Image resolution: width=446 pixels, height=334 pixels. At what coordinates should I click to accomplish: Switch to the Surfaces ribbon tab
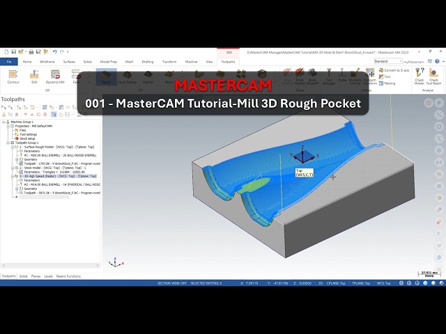tap(69, 62)
